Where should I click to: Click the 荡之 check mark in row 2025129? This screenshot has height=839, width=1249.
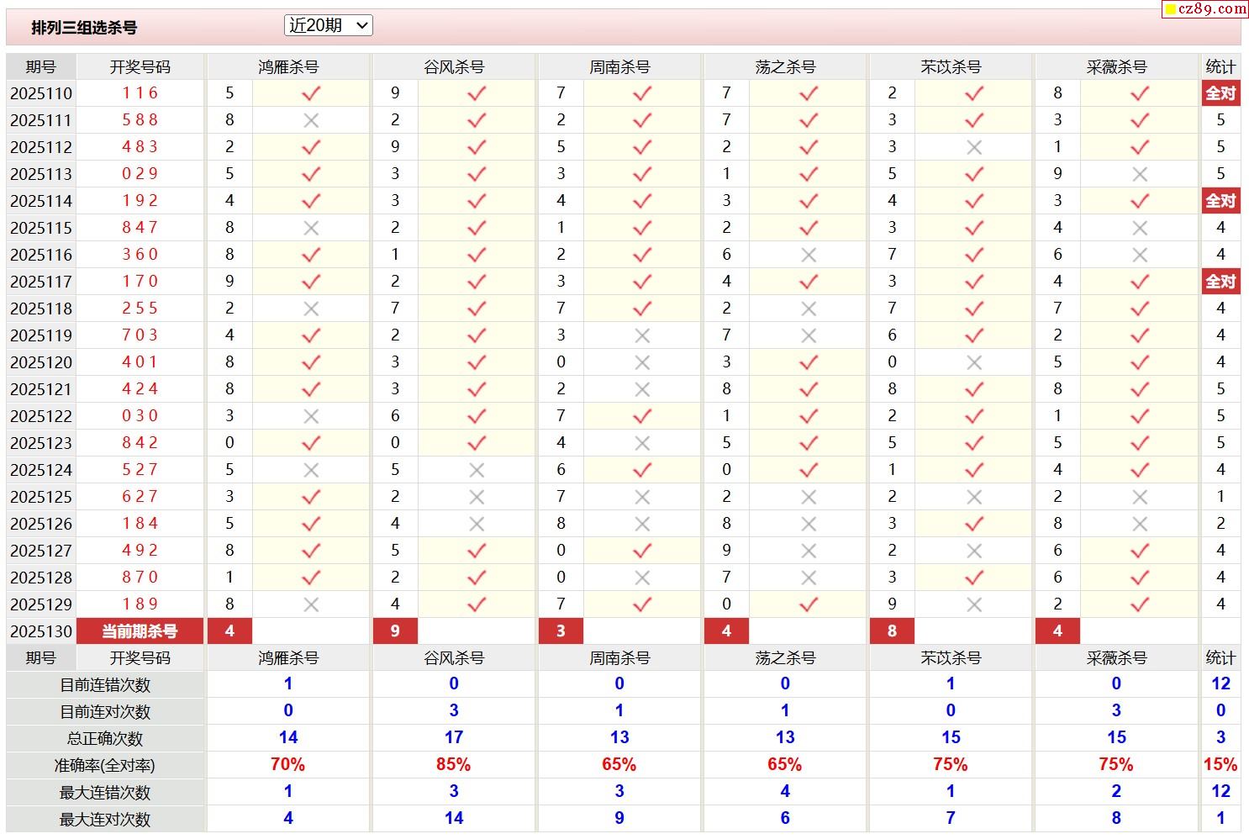(809, 604)
